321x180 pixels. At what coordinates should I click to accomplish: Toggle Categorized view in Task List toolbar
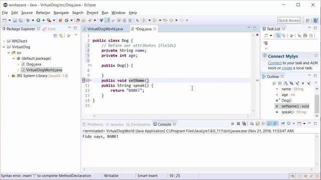[278, 35]
